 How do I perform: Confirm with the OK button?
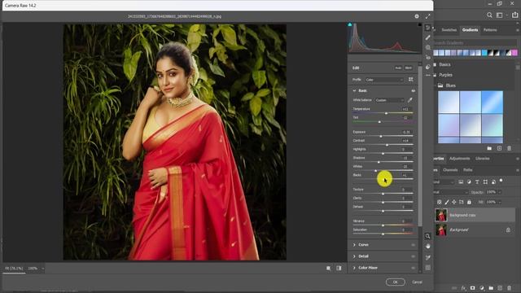pos(396,282)
